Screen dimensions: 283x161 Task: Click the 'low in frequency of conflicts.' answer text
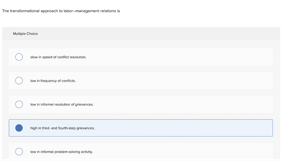[53, 81]
